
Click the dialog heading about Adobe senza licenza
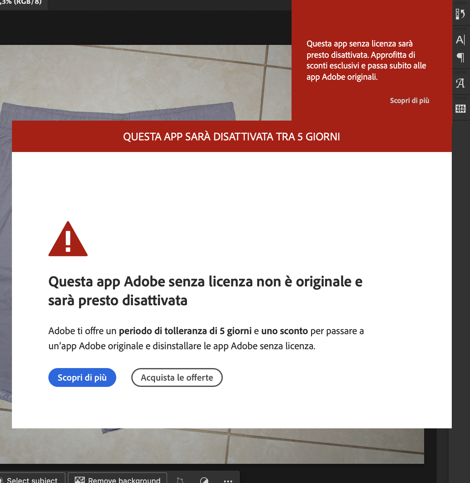click(x=205, y=291)
